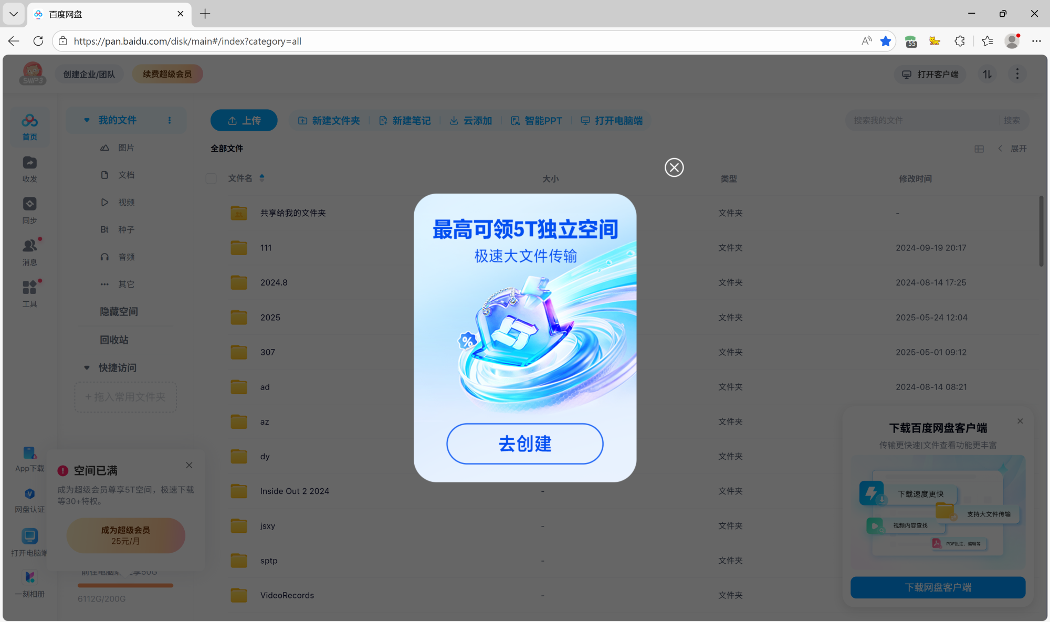Switch to grid view layout icon
1050x622 pixels.
click(979, 149)
